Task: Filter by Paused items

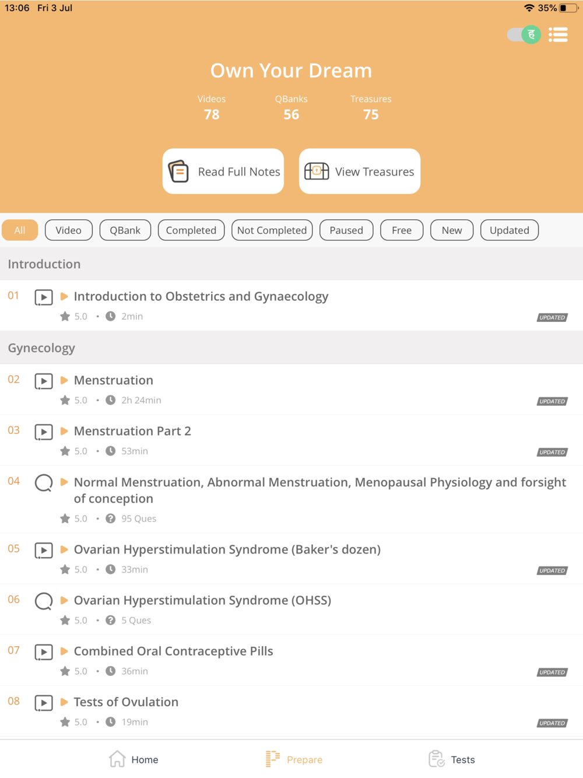Action: point(346,230)
